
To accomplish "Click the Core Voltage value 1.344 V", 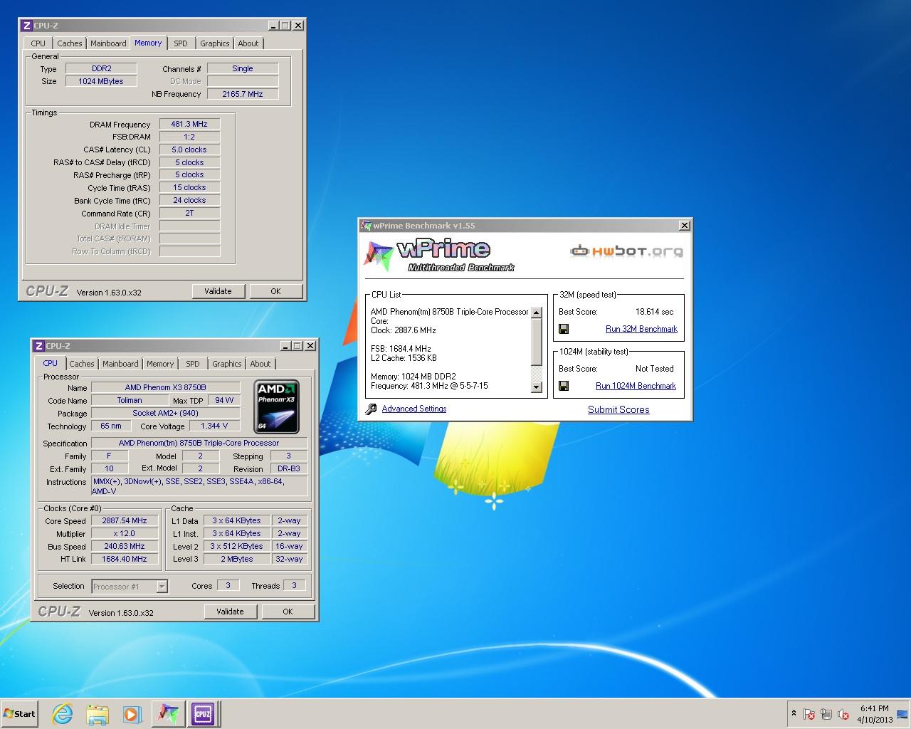I will click(215, 426).
